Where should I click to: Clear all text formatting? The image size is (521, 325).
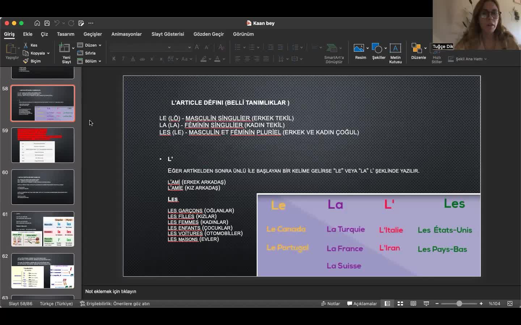pos(221,47)
